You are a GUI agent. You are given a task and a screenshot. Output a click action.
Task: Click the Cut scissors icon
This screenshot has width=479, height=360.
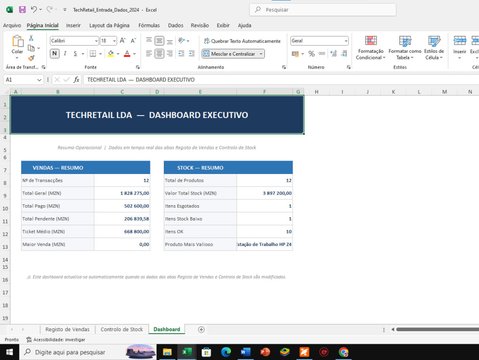point(31,38)
